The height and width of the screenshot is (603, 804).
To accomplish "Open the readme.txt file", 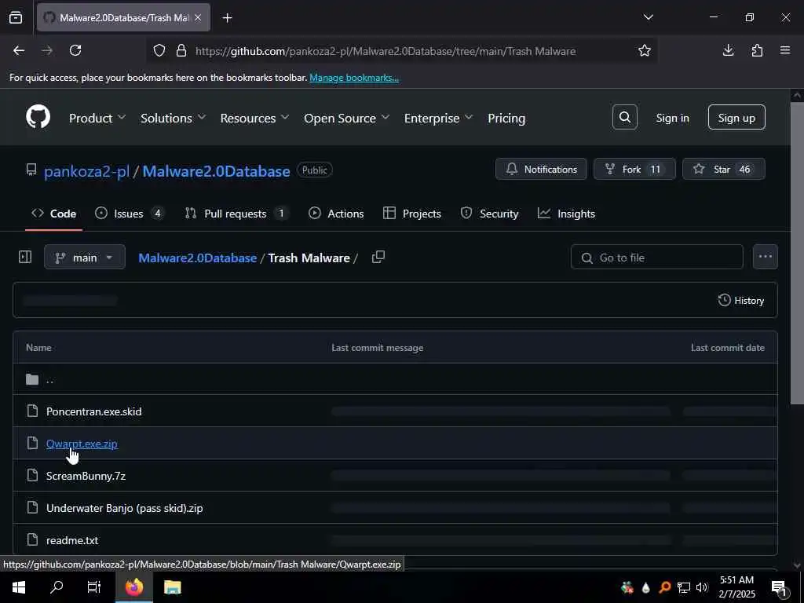I will (x=72, y=540).
